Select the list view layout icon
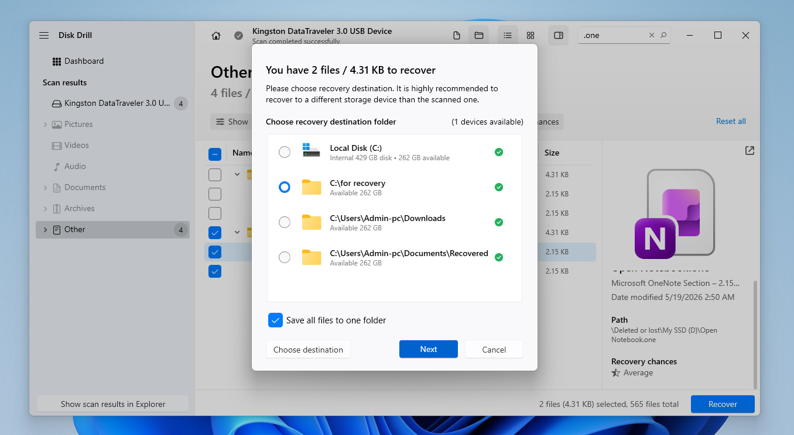This screenshot has height=435, width=794. tap(508, 36)
